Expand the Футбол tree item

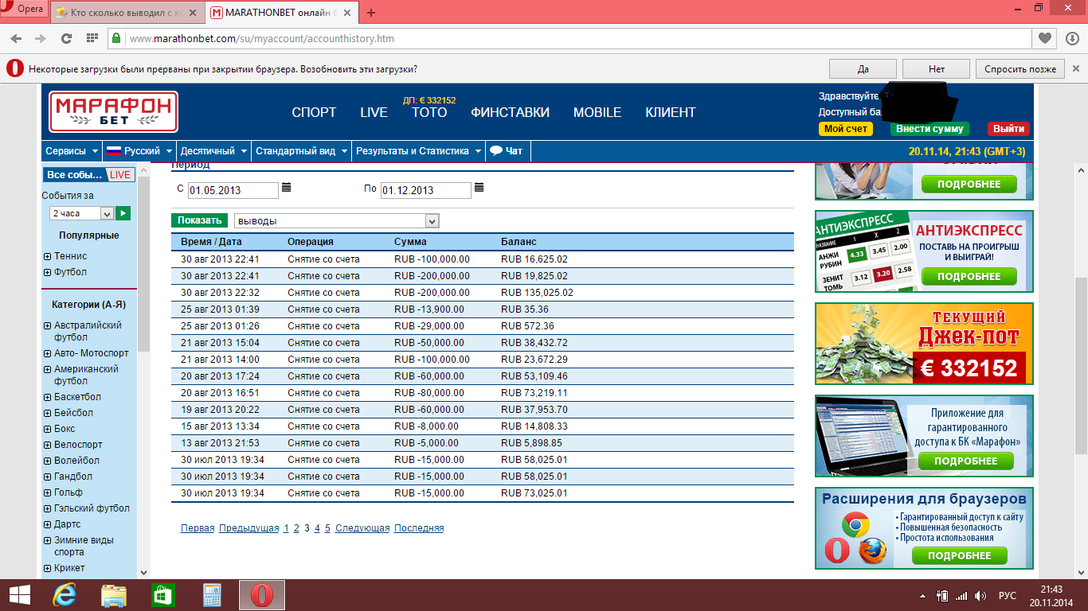(48, 272)
